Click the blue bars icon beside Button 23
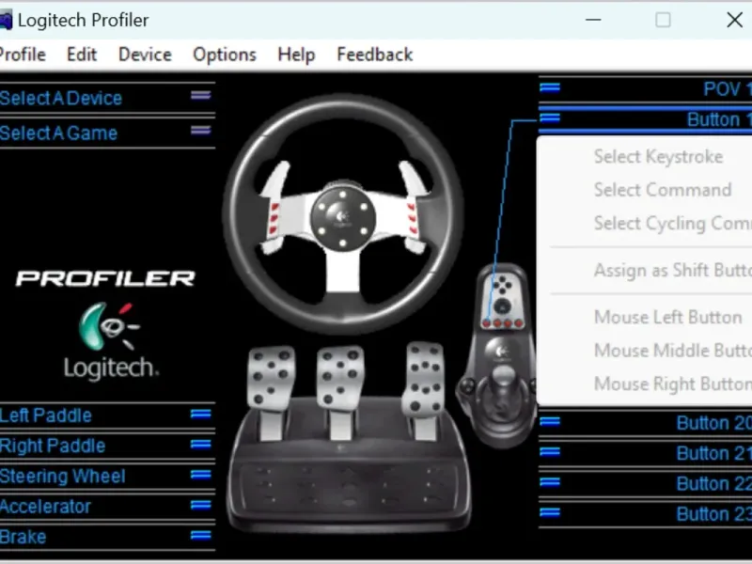This screenshot has width=752, height=564. [550, 512]
